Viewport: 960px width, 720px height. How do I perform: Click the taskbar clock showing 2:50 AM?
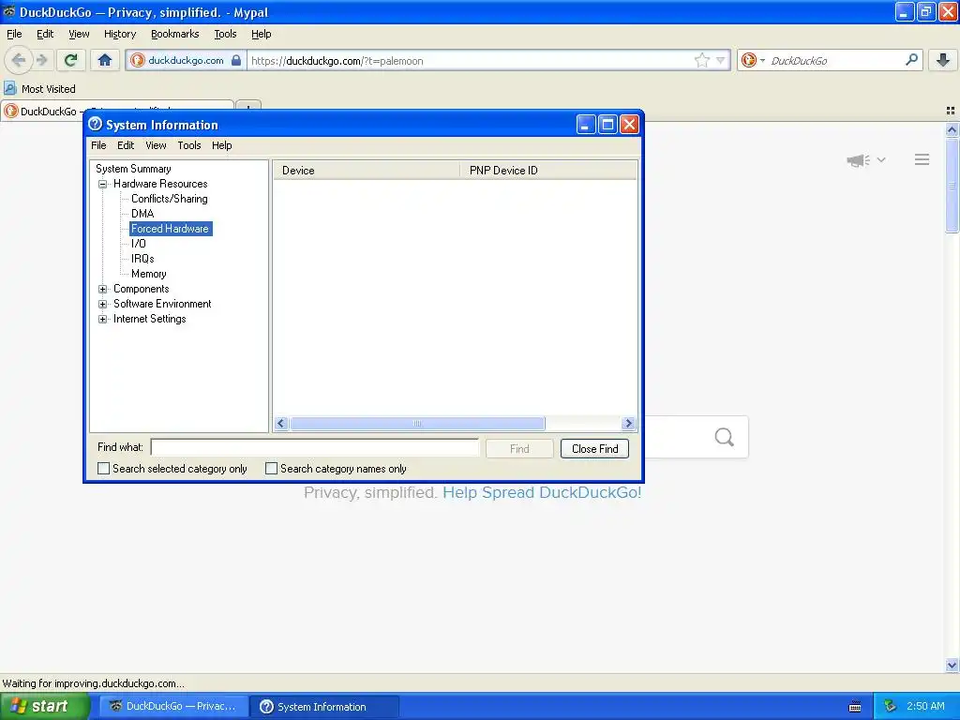click(925, 706)
